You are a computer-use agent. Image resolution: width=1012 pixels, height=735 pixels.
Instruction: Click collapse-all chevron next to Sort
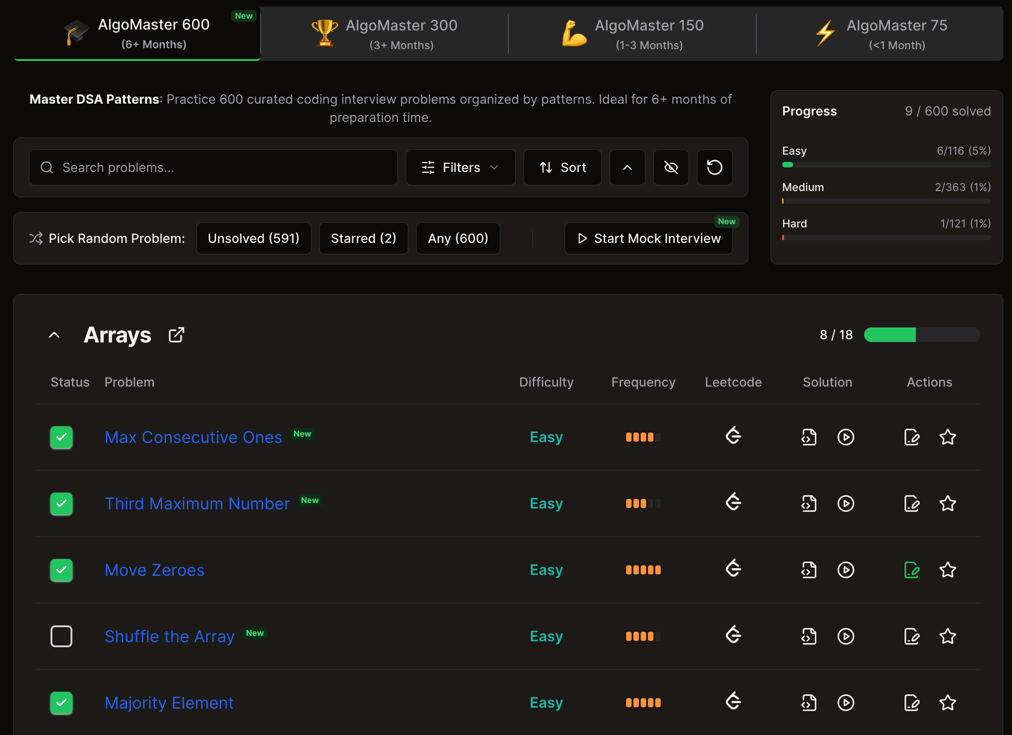[627, 167]
